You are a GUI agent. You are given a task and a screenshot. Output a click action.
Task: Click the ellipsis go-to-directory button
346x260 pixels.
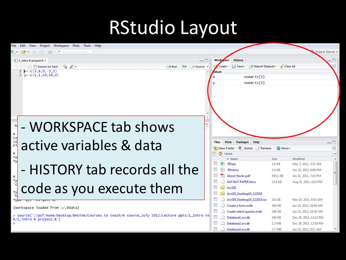[x=335, y=154]
